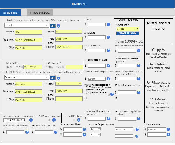This screenshot has width=175, height=145.
Task: Open the second state dropdown in box 17
Action: 95,135
